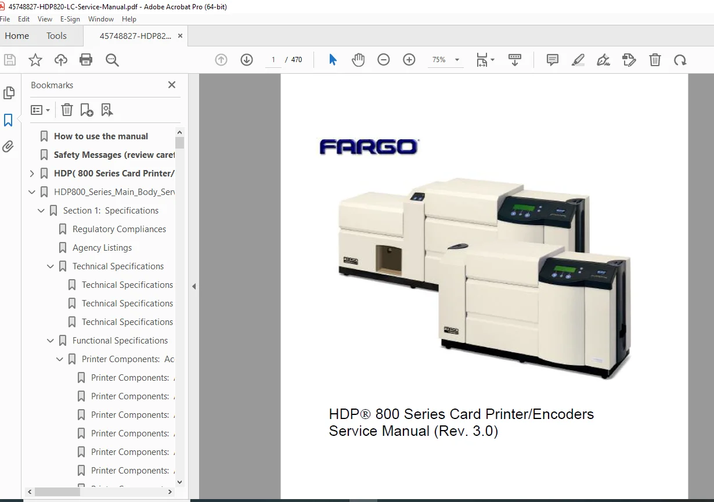Collapse Functional Specifications bookmark
This screenshot has width=714, height=502.
(x=51, y=341)
